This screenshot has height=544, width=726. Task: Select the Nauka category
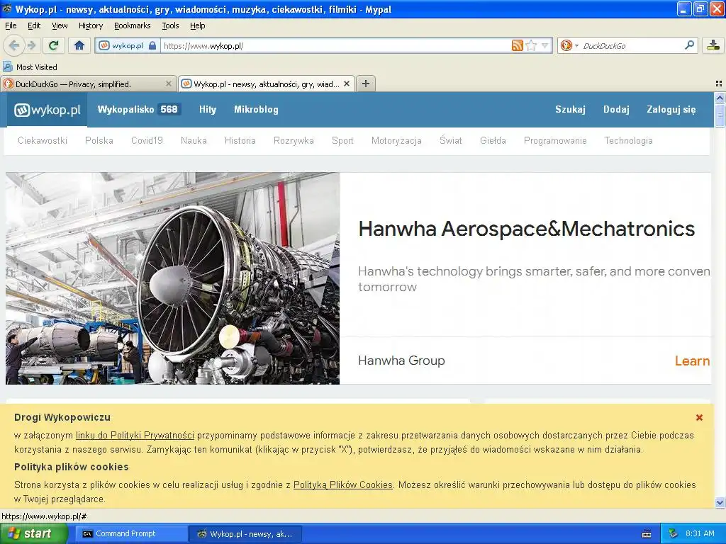point(194,141)
